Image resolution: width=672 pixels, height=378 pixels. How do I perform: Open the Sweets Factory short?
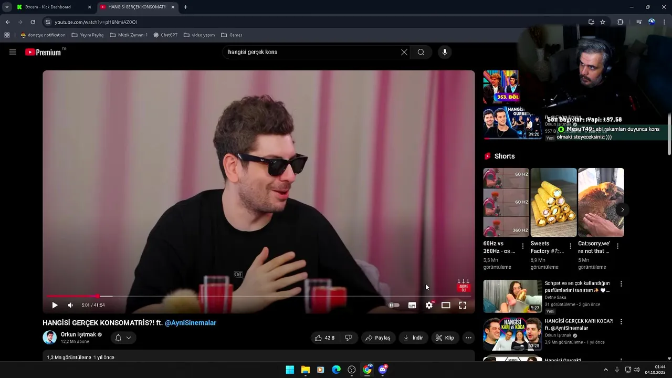pos(553,202)
